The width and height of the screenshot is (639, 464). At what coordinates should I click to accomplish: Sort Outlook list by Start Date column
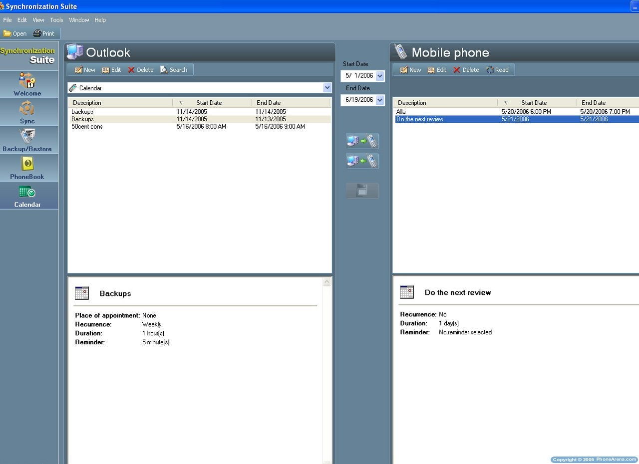point(212,103)
